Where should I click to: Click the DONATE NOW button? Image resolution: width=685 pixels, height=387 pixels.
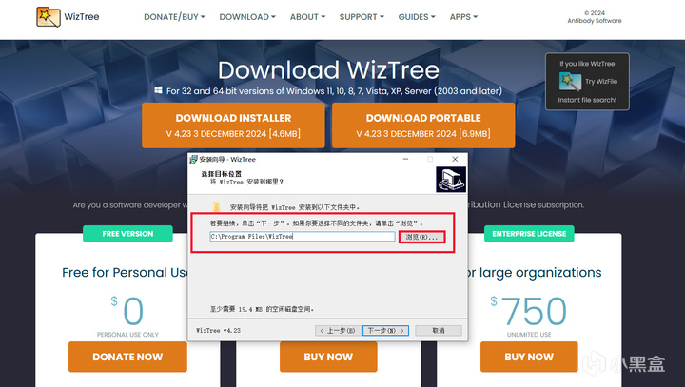tap(127, 357)
